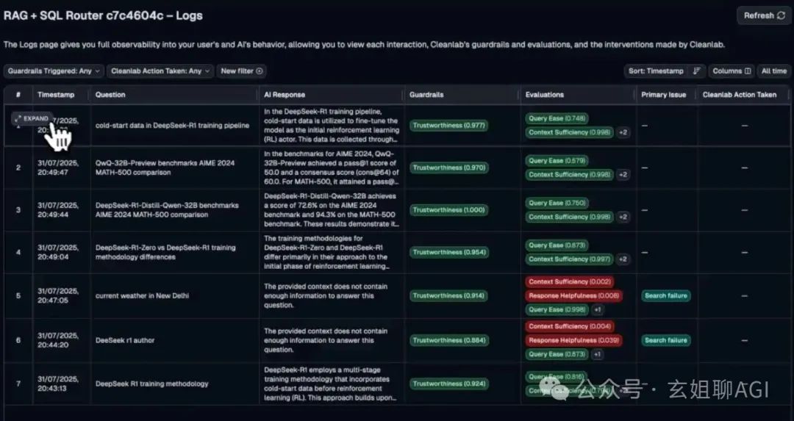Open Guardrails Triggered: Any filter dropdown
This screenshot has width=794, height=421.
coord(54,71)
